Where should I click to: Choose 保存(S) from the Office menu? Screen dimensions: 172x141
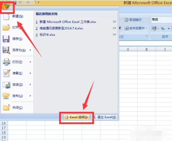(17, 39)
